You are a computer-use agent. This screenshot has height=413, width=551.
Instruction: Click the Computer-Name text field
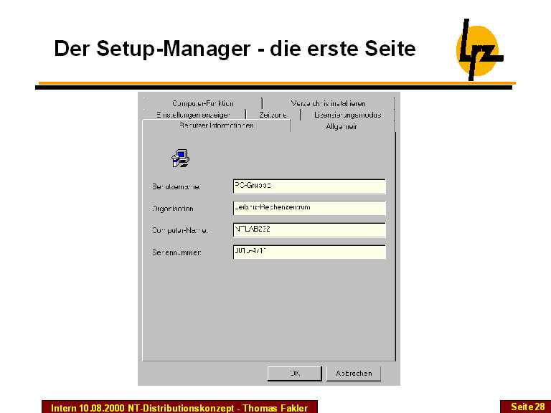309,230
